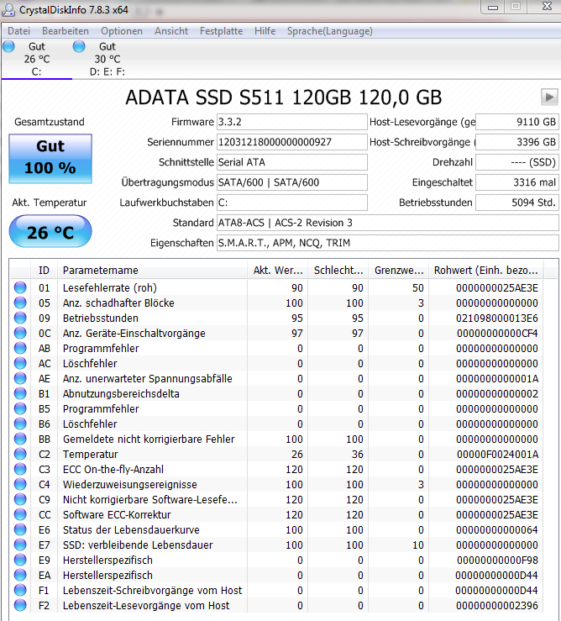Open the Optionen menu
The height and width of the screenshot is (621, 561).
(122, 31)
